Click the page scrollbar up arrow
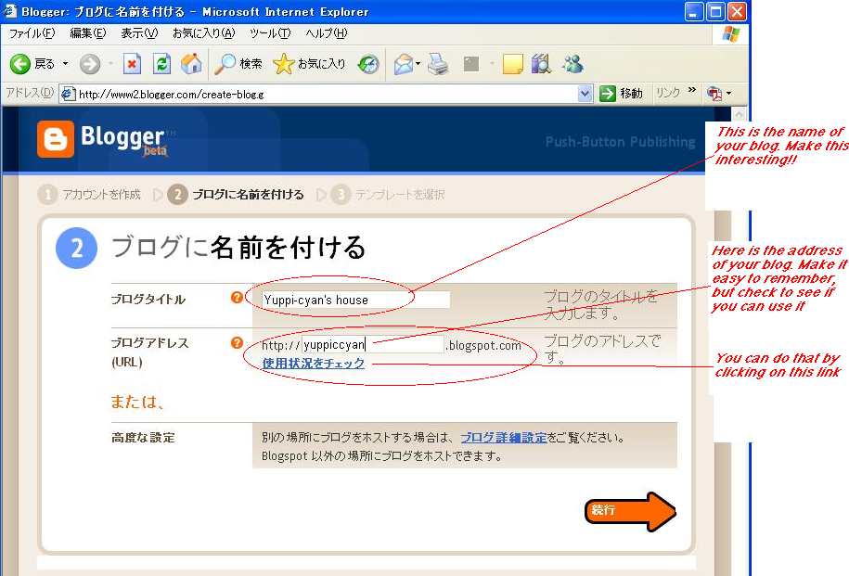Screen dimensions: 849x576 (x=739, y=114)
